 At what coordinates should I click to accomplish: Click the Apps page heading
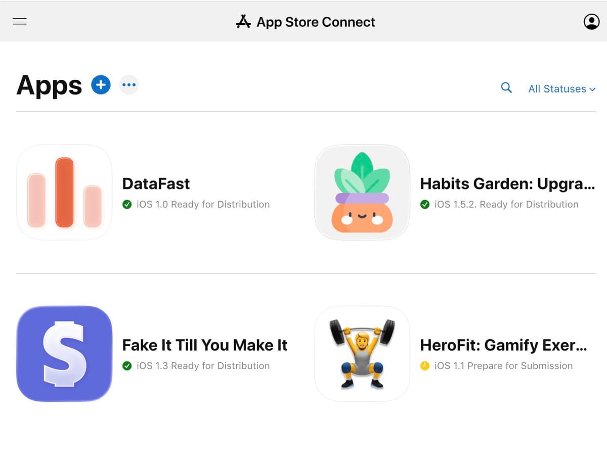pos(49,85)
